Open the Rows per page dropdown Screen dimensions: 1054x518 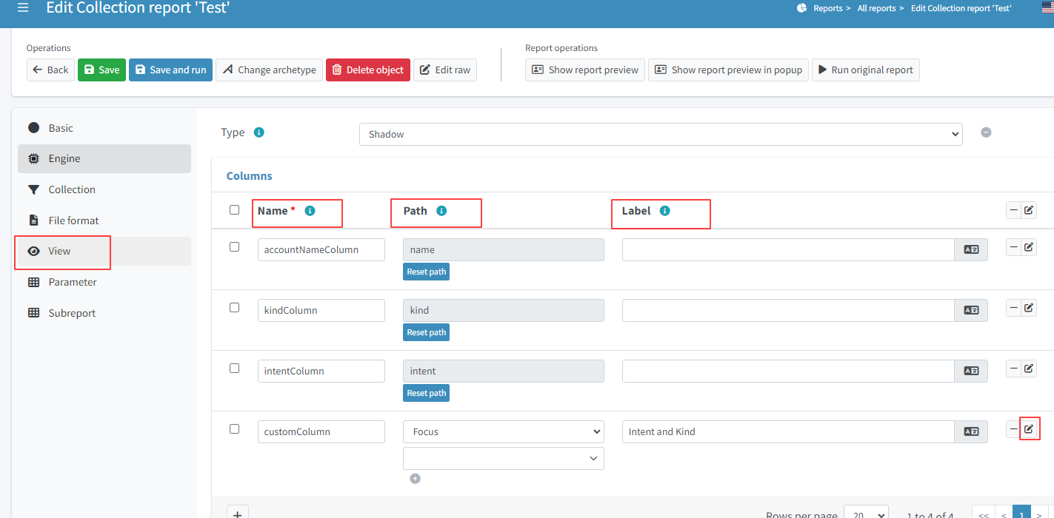pos(866,514)
